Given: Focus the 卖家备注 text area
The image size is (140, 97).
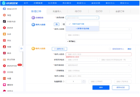Looking at the screenshot, I should [x=99, y=36].
